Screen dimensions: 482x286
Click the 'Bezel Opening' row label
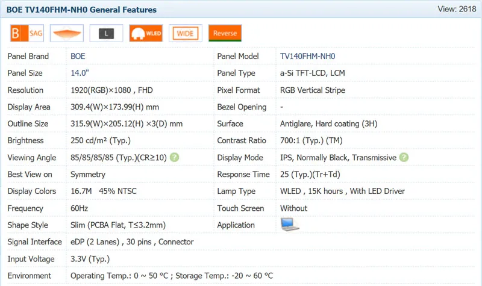tap(242, 107)
